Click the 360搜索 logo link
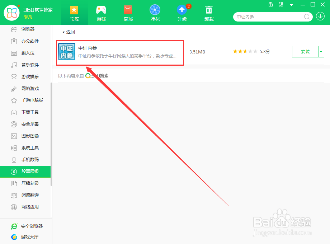The width and height of the screenshot is (330, 244). point(97,76)
